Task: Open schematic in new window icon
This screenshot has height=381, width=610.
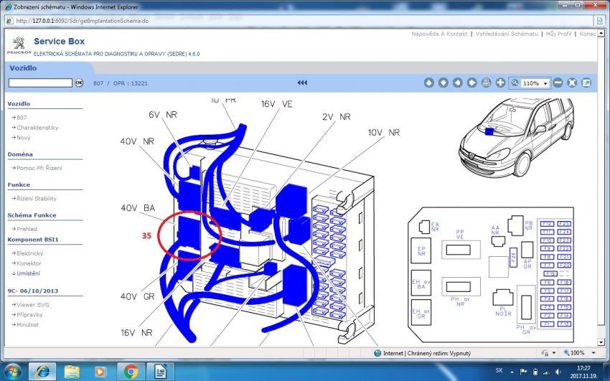Action: pyautogui.click(x=586, y=83)
